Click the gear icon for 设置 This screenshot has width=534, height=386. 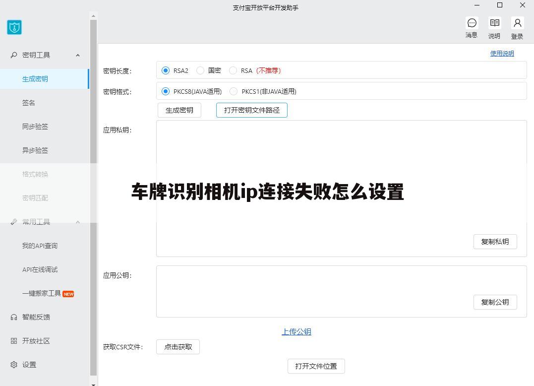pyautogui.click(x=13, y=365)
